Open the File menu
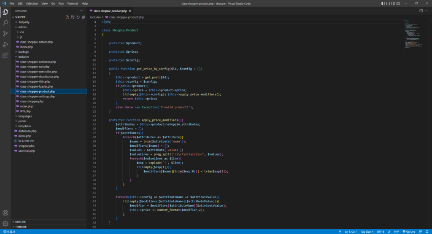 coord(12,3)
